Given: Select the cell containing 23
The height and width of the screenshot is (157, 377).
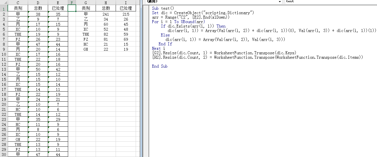Looking at the screenshot, I should (58, 39).
